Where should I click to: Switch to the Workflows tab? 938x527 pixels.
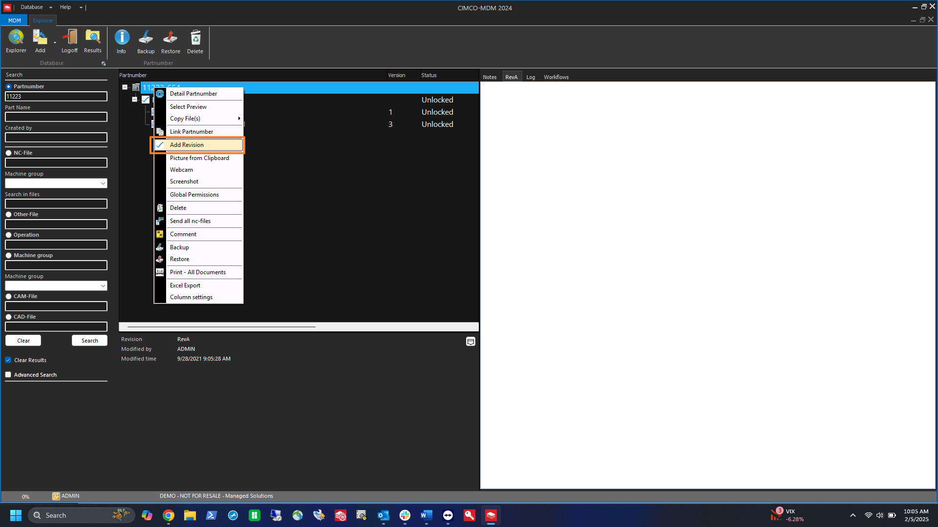click(x=556, y=77)
